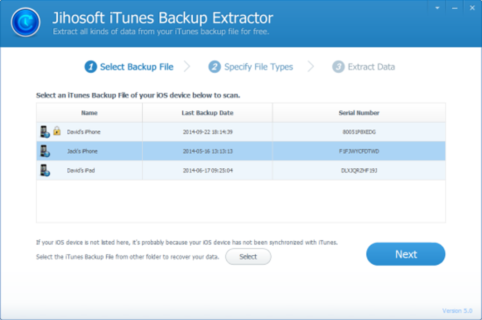
Task: Click the device icon for David's iPad
Action: pyautogui.click(x=45, y=171)
